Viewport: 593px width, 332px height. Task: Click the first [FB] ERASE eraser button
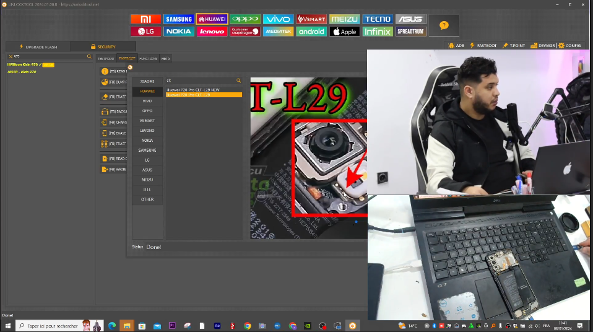click(x=113, y=97)
